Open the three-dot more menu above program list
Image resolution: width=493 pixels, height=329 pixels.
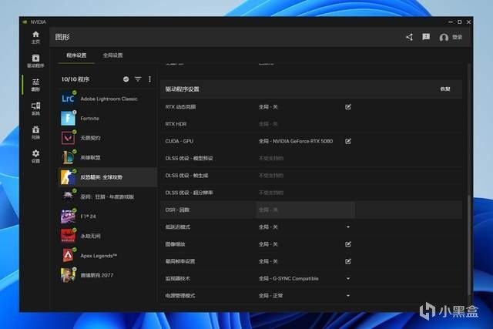pos(149,79)
